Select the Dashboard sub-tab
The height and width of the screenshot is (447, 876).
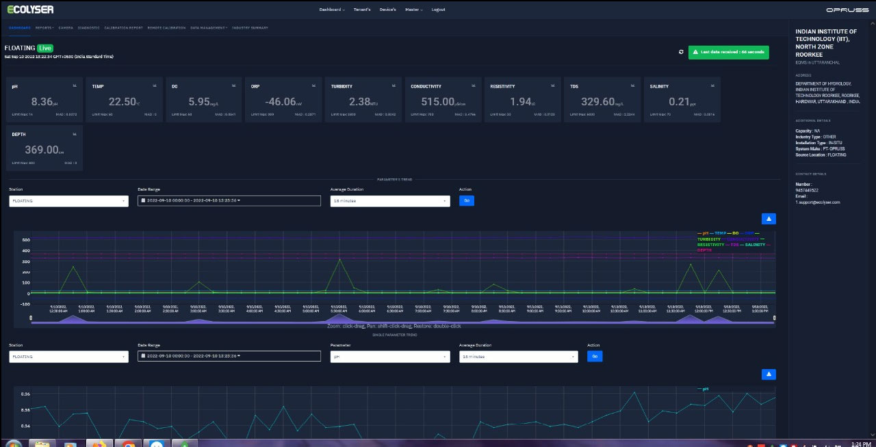[x=20, y=28]
